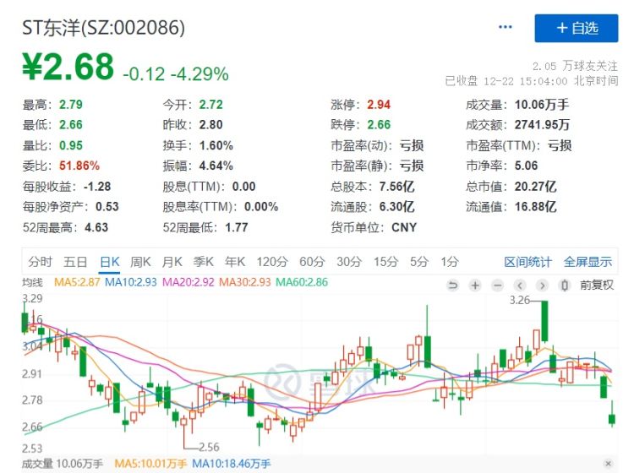The image size is (634, 473).
Task: Click the MA30:2.93 moving average label
Action: [244, 282]
